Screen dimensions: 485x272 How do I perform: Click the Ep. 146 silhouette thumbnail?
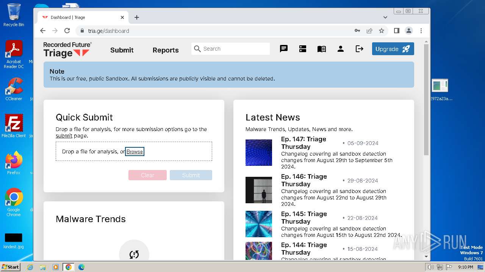(259, 190)
